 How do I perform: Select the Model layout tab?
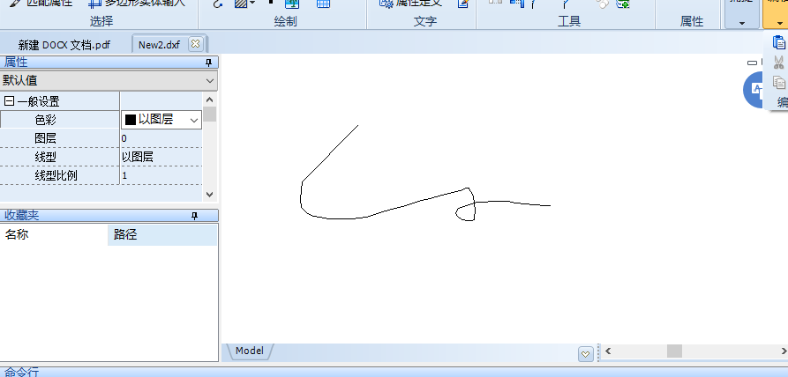click(x=249, y=351)
